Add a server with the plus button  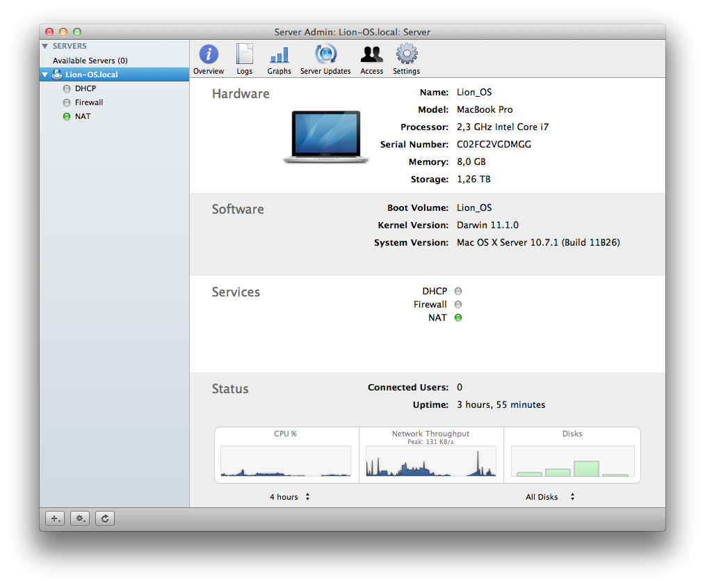point(54,518)
